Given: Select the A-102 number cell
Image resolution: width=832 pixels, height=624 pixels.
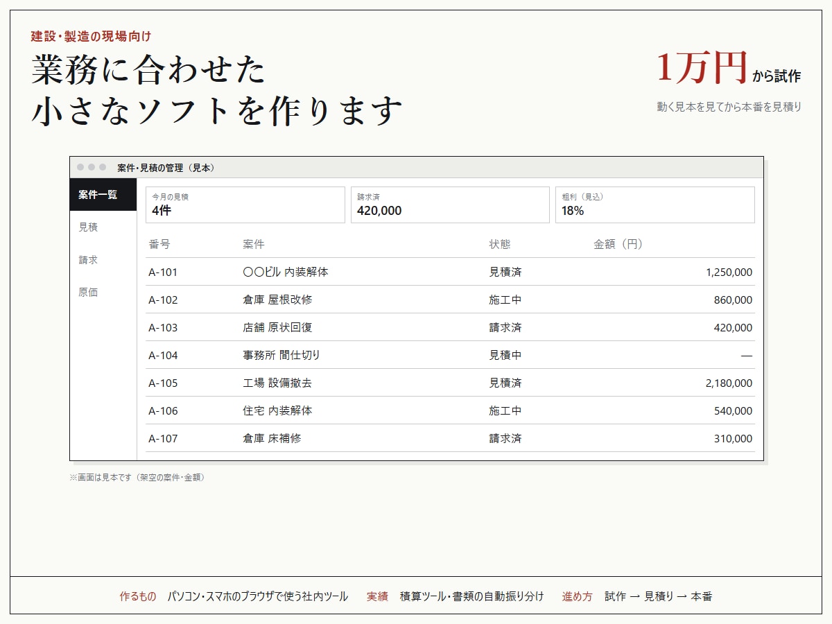Looking at the screenshot, I should pyautogui.click(x=163, y=300).
